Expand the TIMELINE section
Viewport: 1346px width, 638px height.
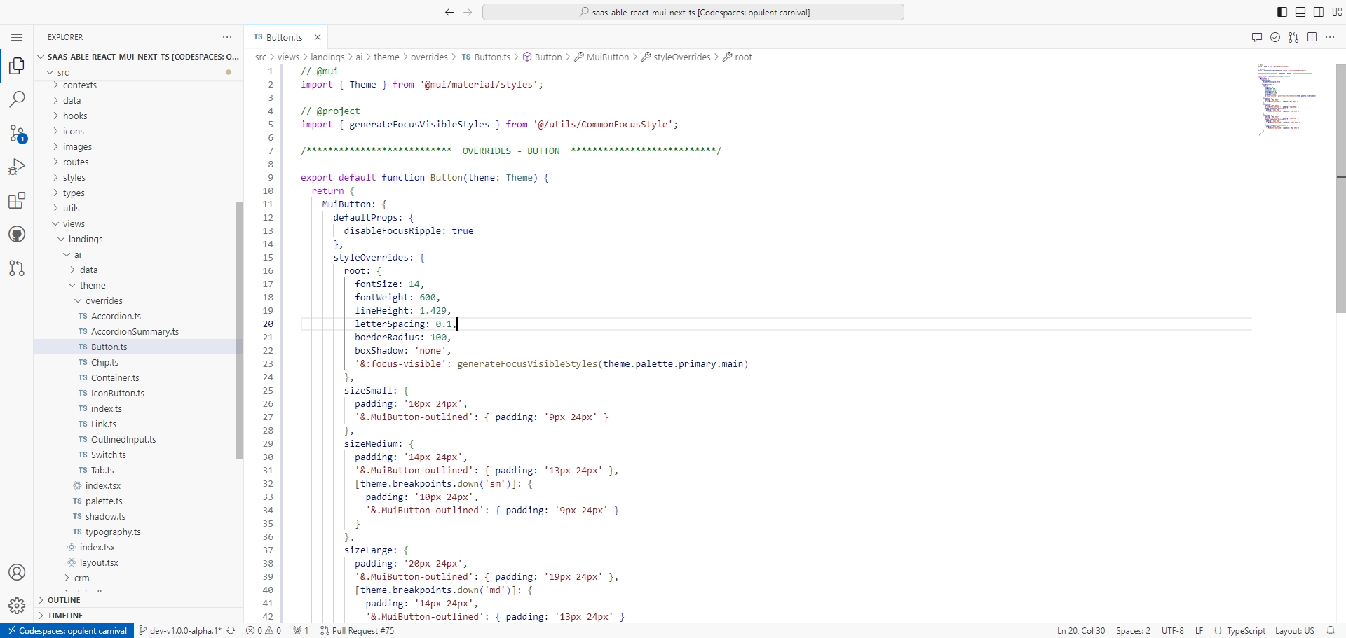pyautogui.click(x=65, y=616)
